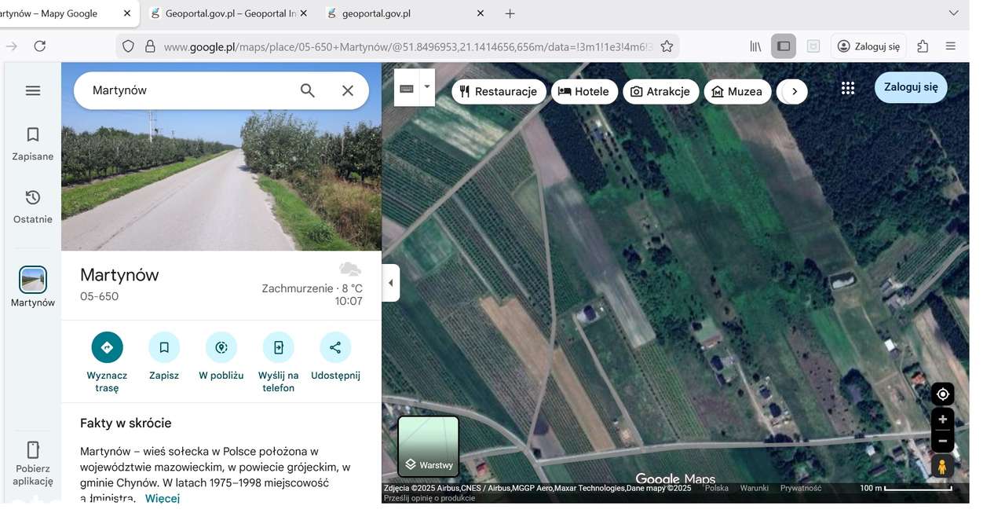Collapse the side panel arrow
1005x528 pixels.
(391, 283)
